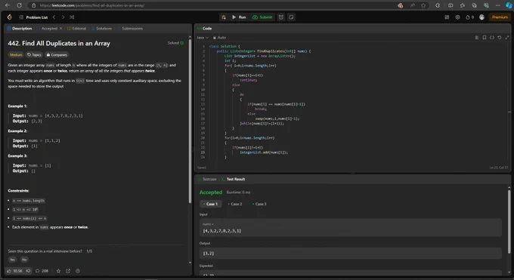Answer Yes to real interview question
514x280 pixels.
click(x=12, y=260)
